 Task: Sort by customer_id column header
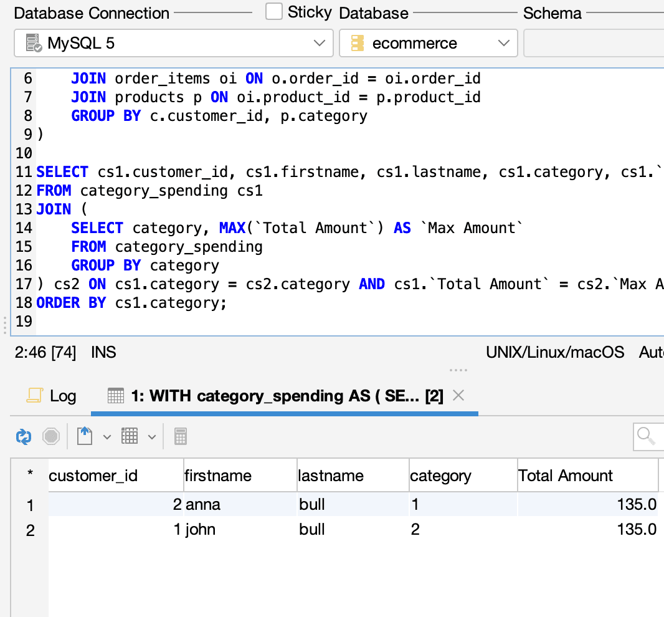coord(116,476)
